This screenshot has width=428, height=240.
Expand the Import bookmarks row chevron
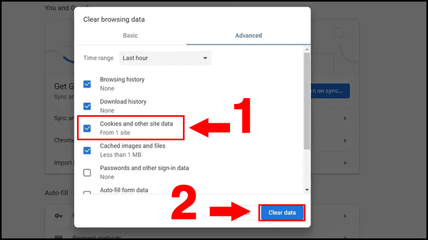point(345,163)
